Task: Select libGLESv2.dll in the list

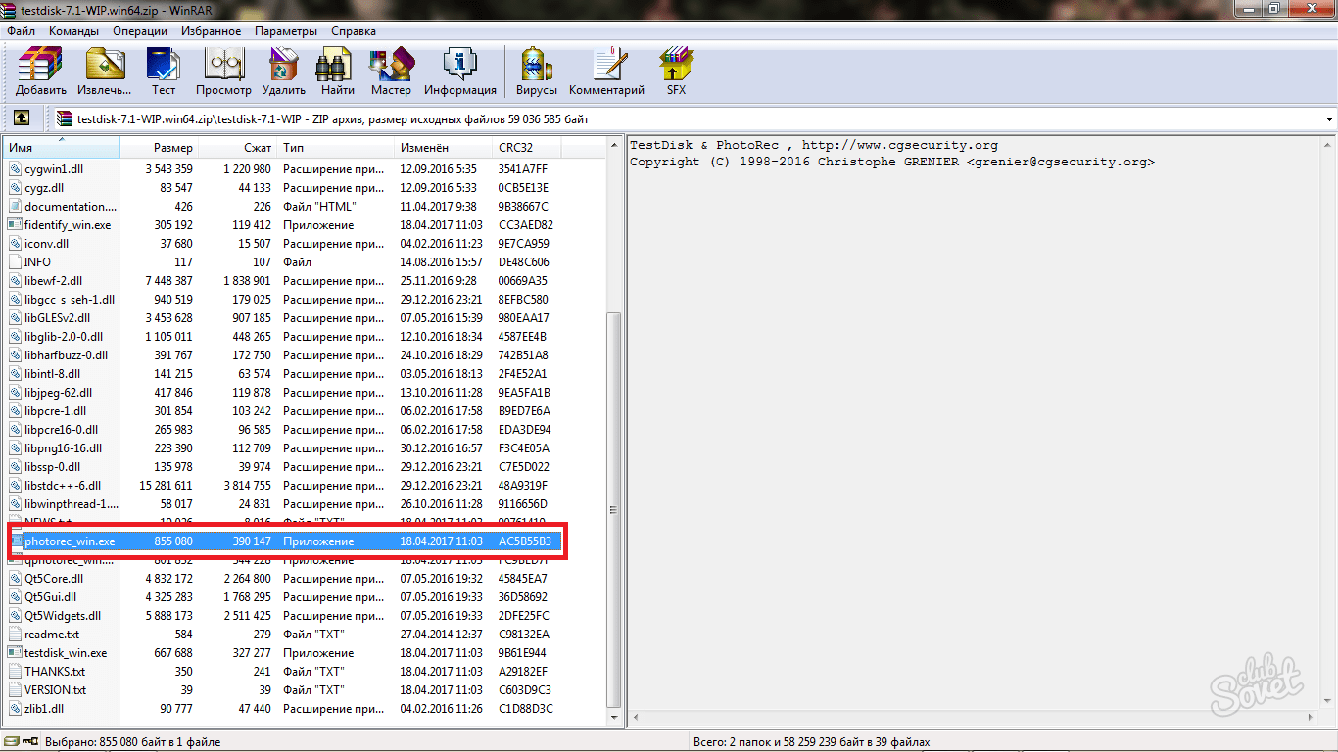Action: click(57, 317)
